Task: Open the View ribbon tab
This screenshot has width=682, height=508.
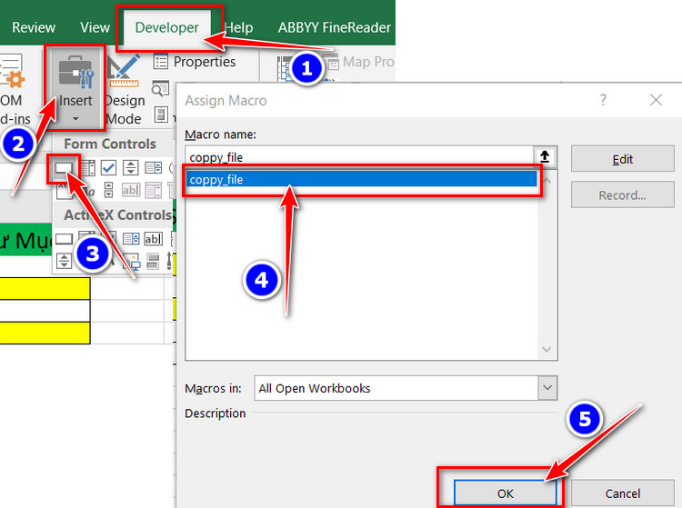Action: pyautogui.click(x=95, y=27)
